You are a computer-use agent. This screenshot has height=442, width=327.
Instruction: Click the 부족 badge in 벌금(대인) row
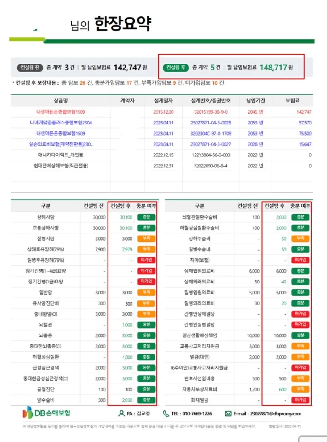(x=300, y=357)
